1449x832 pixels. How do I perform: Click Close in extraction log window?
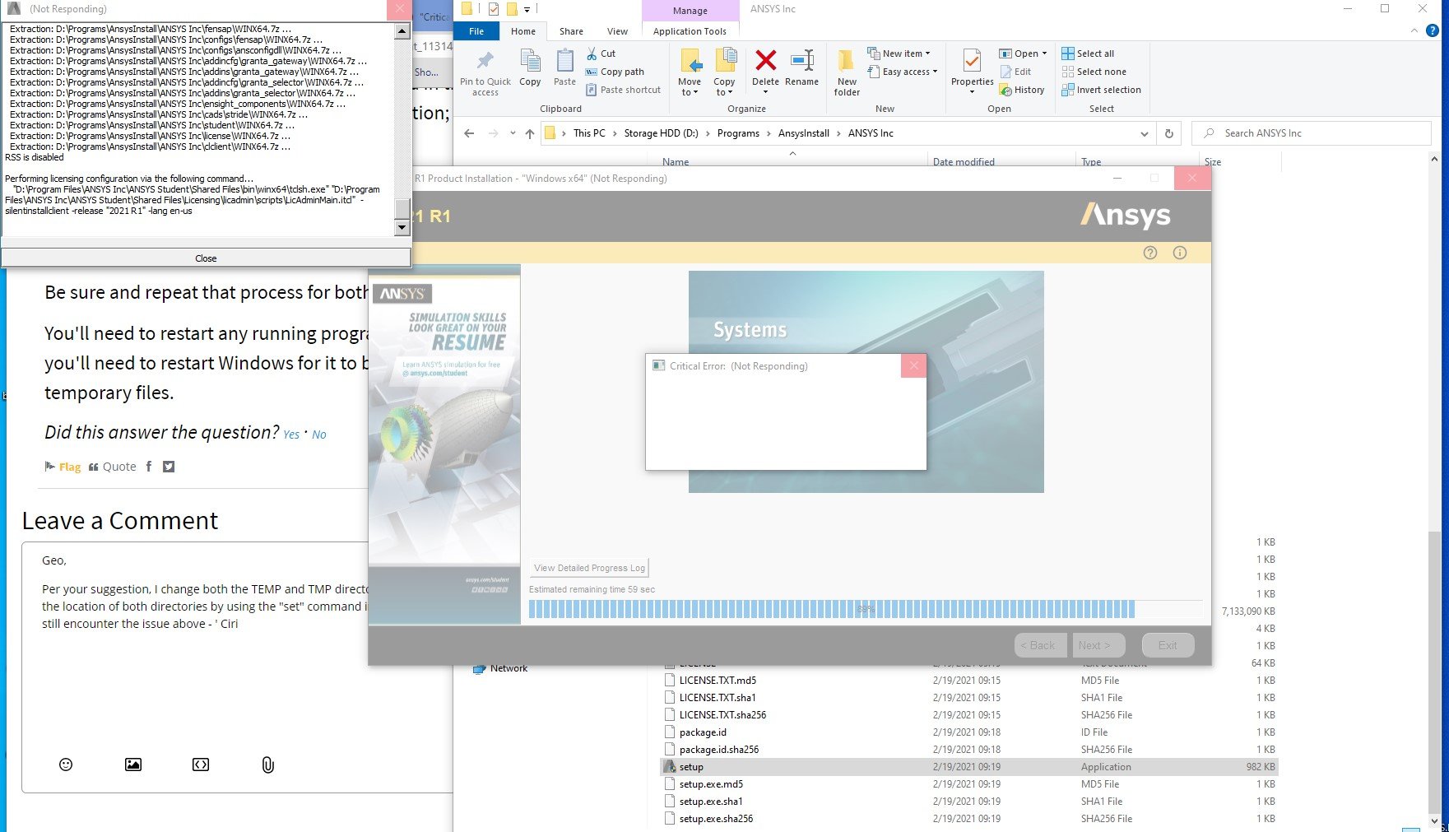206,258
